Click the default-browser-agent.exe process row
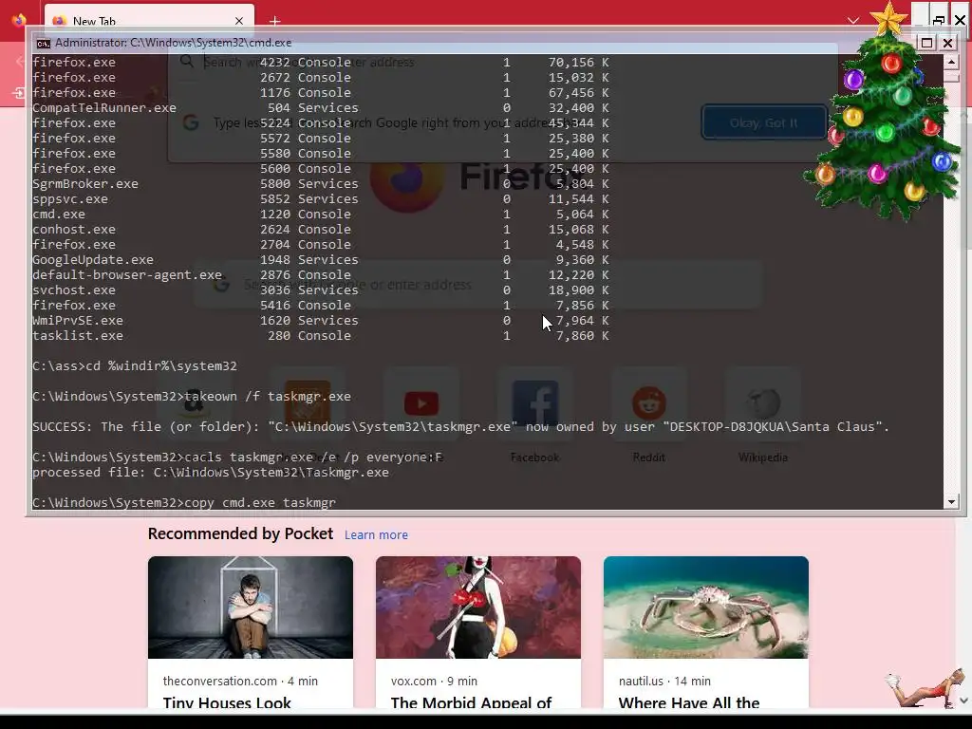 pyautogui.click(x=320, y=274)
